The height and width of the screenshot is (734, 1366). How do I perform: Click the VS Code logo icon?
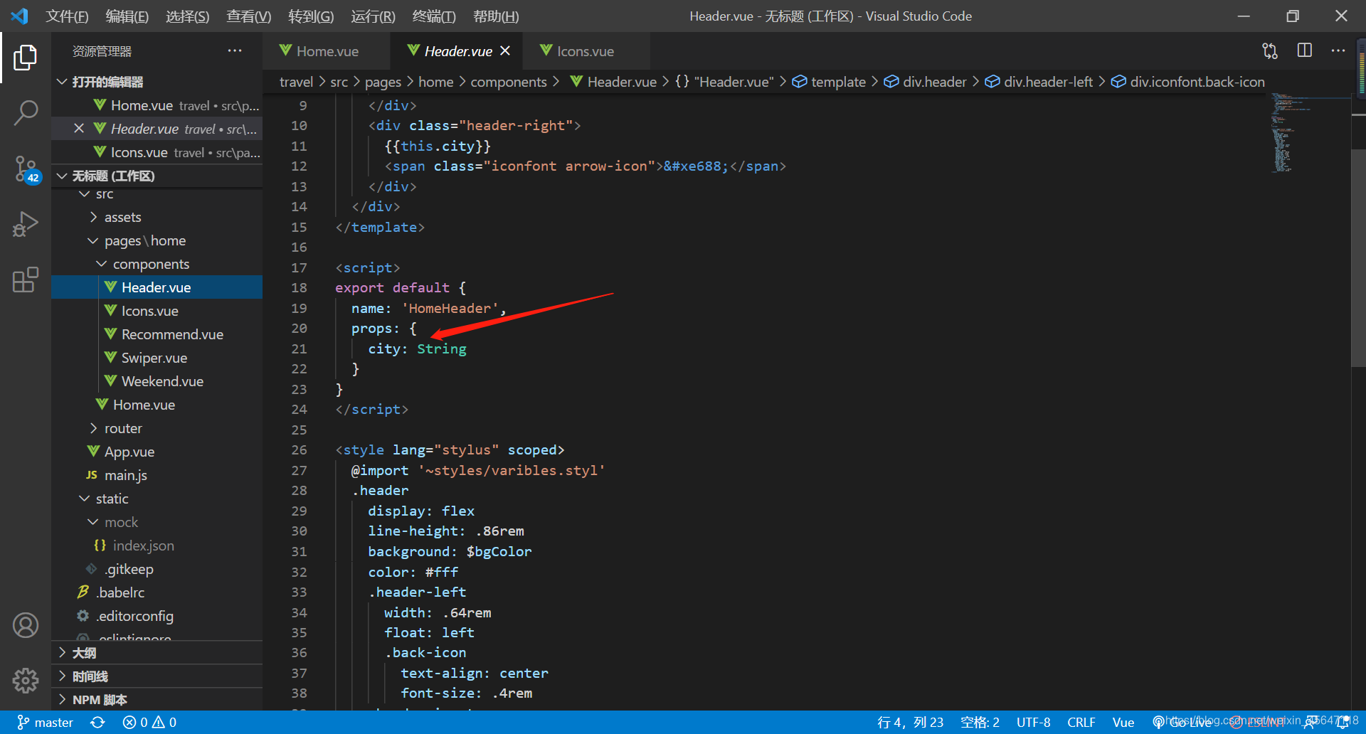[20, 16]
